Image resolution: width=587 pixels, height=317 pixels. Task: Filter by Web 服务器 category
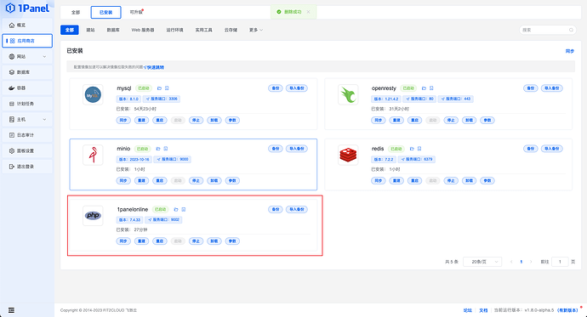click(x=143, y=30)
